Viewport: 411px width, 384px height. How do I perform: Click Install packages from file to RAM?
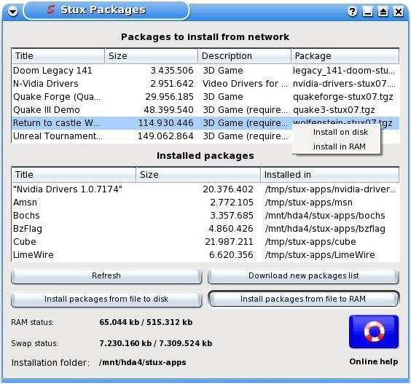point(303,299)
